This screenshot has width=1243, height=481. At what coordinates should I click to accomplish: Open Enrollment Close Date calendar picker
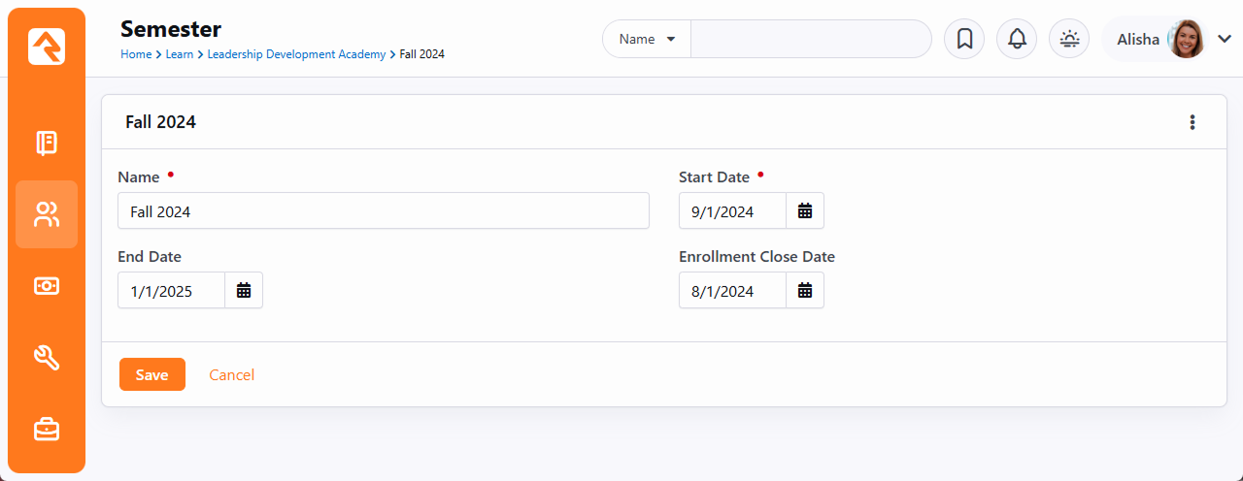[x=805, y=290]
